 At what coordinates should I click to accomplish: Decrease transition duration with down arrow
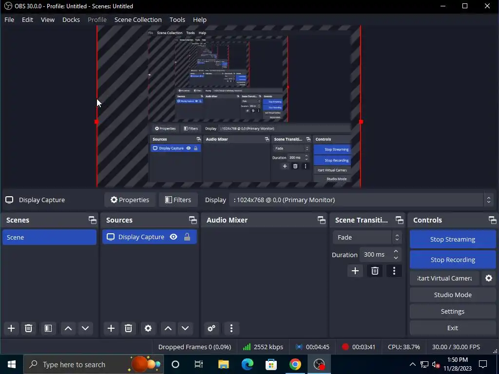(x=396, y=258)
